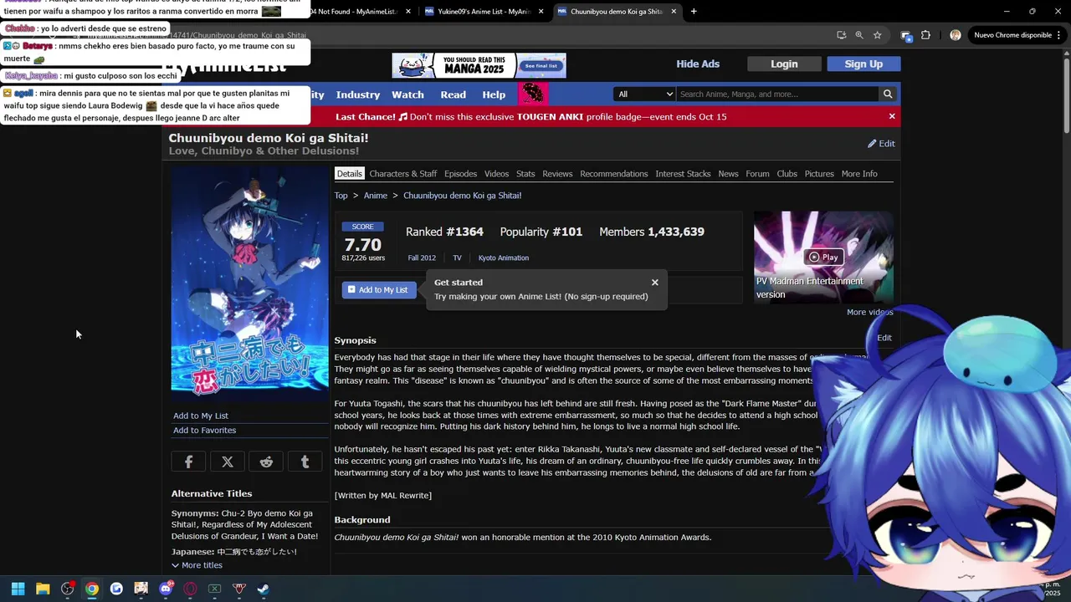
Task: Open Windows Start menu
Action: pyautogui.click(x=18, y=589)
